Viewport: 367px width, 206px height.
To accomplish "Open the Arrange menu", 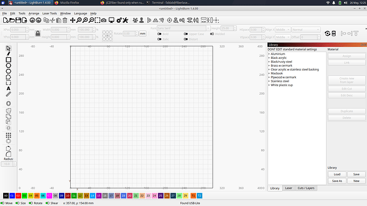I will click(x=34, y=13).
